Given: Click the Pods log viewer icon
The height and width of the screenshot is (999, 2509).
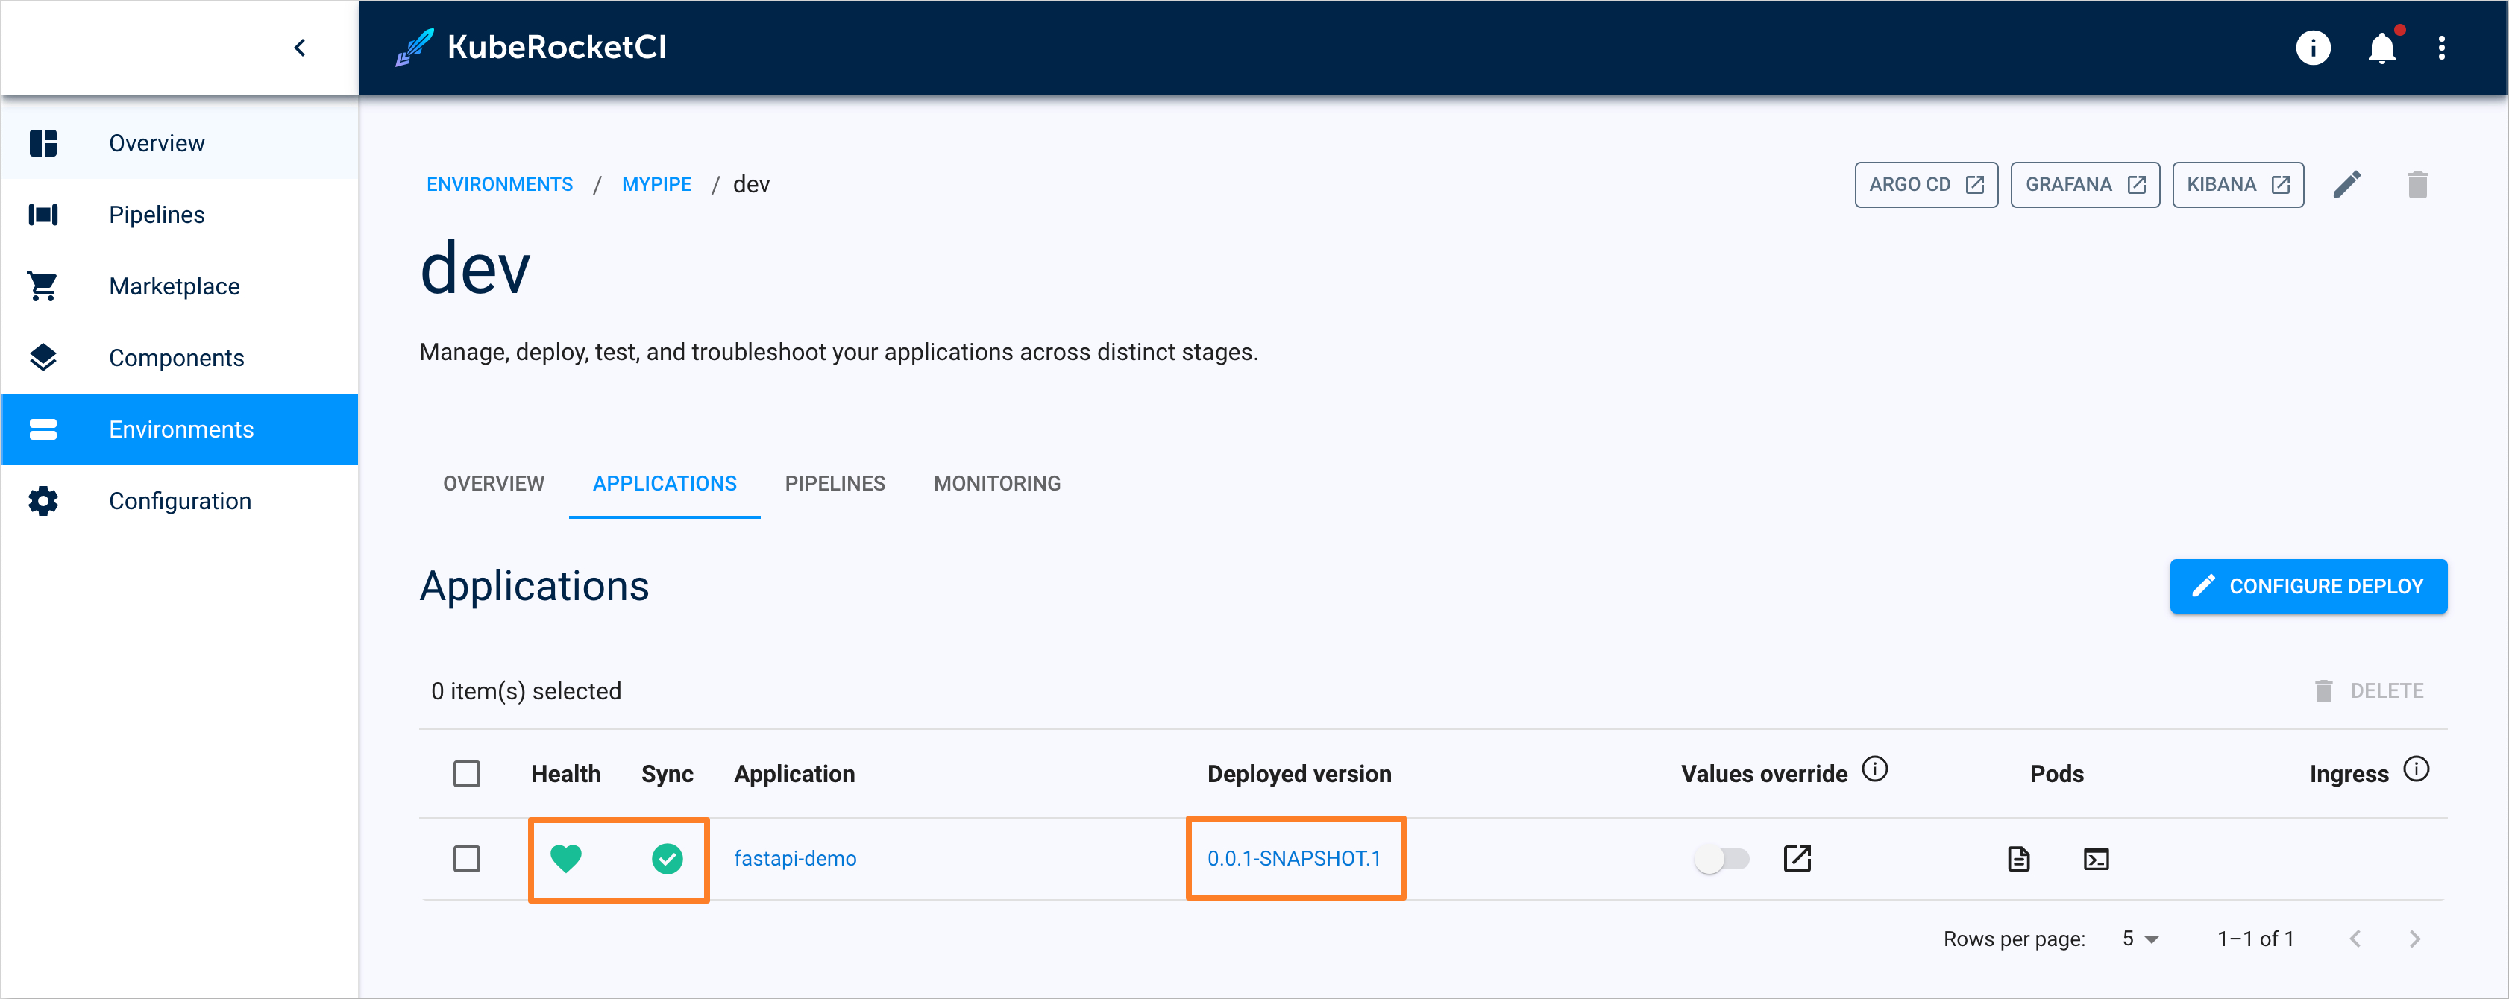Looking at the screenshot, I should [2020, 858].
